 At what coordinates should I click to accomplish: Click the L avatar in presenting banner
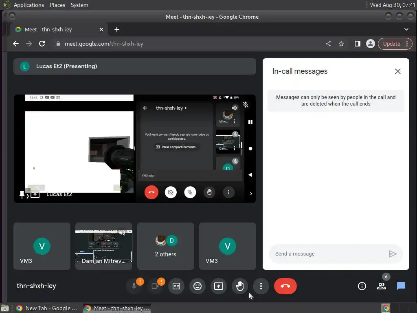pyautogui.click(x=25, y=66)
